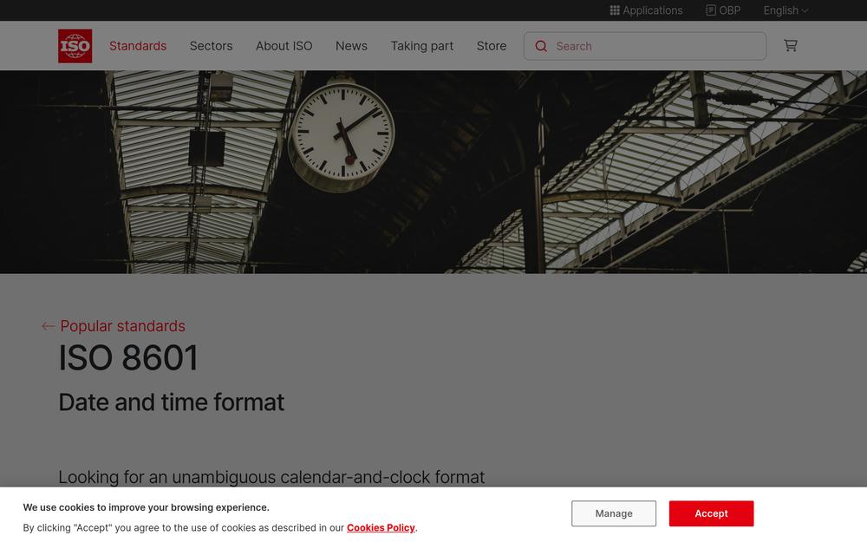Click 'We use cookies to improve' notice text

[x=146, y=507]
